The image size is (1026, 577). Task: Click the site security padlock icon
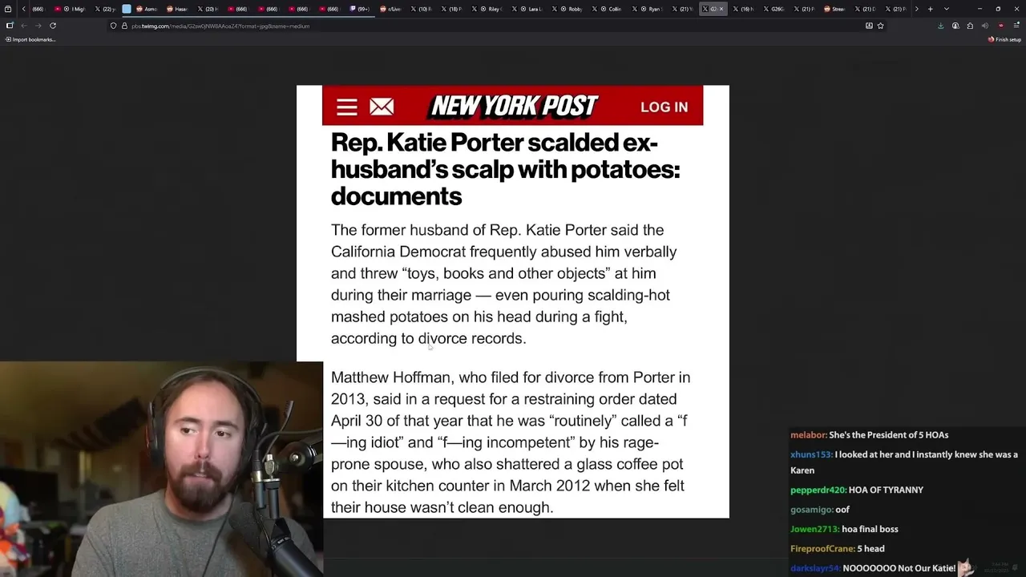(124, 26)
